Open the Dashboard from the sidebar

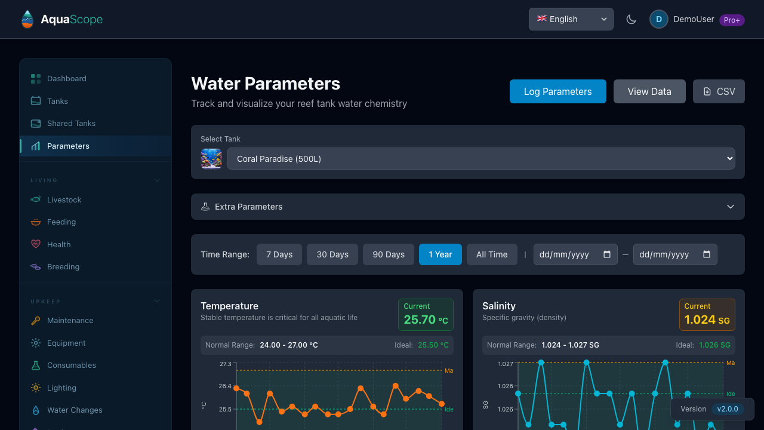[66, 78]
